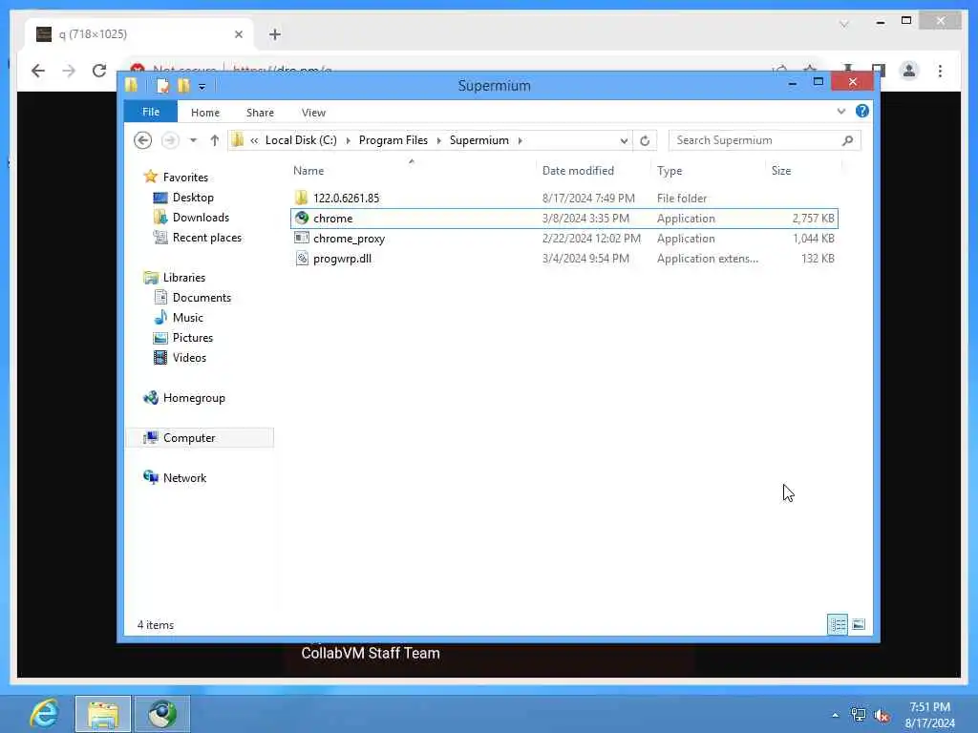Show hidden tray icons arrow
The image size is (978, 733).
835,715
